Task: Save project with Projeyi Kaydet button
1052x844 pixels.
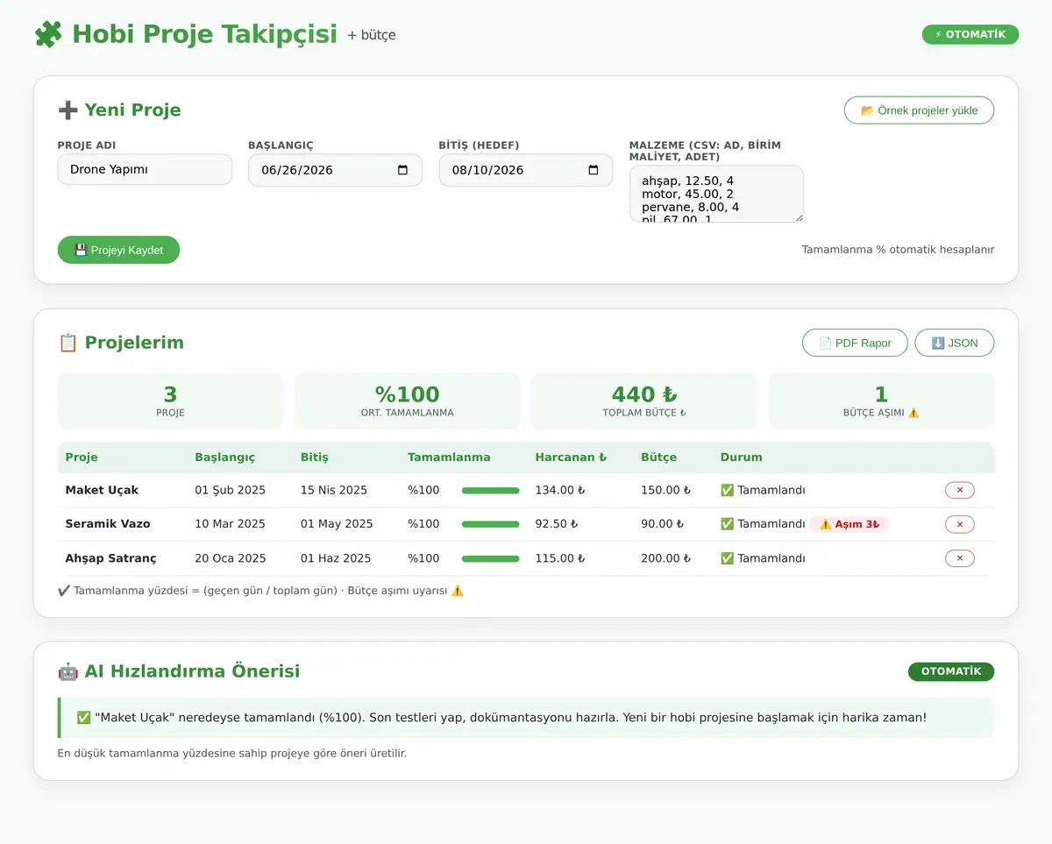Action: (118, 250)
